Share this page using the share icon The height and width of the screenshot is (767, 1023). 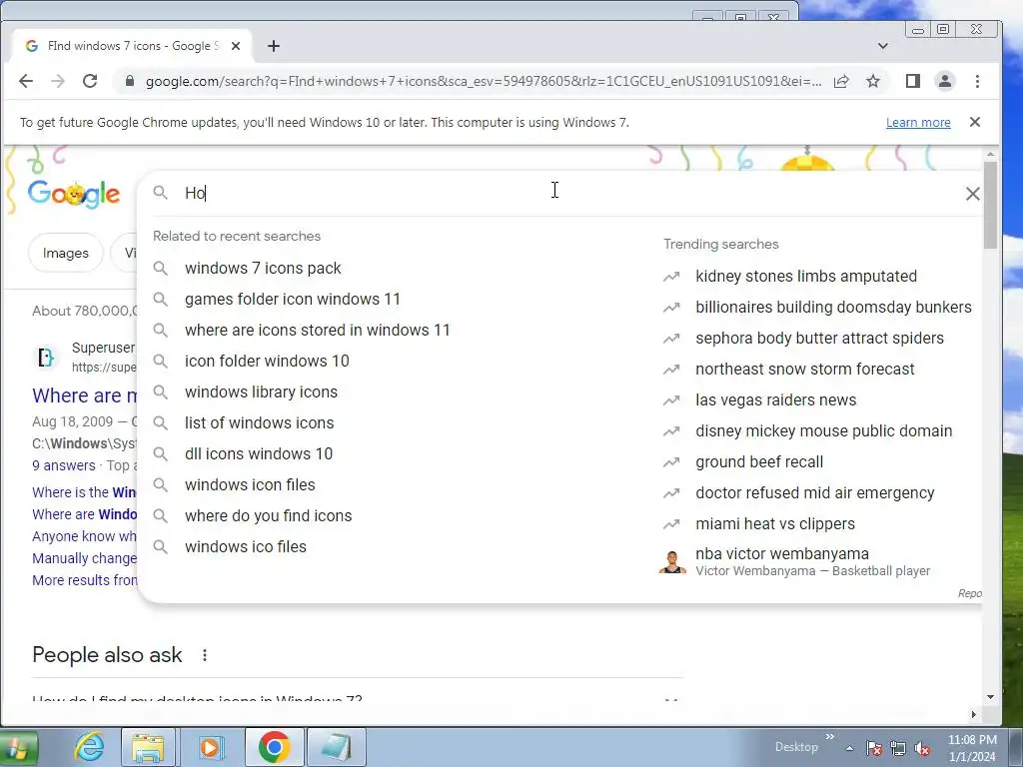pyautogui.click(x=841, y=81)
